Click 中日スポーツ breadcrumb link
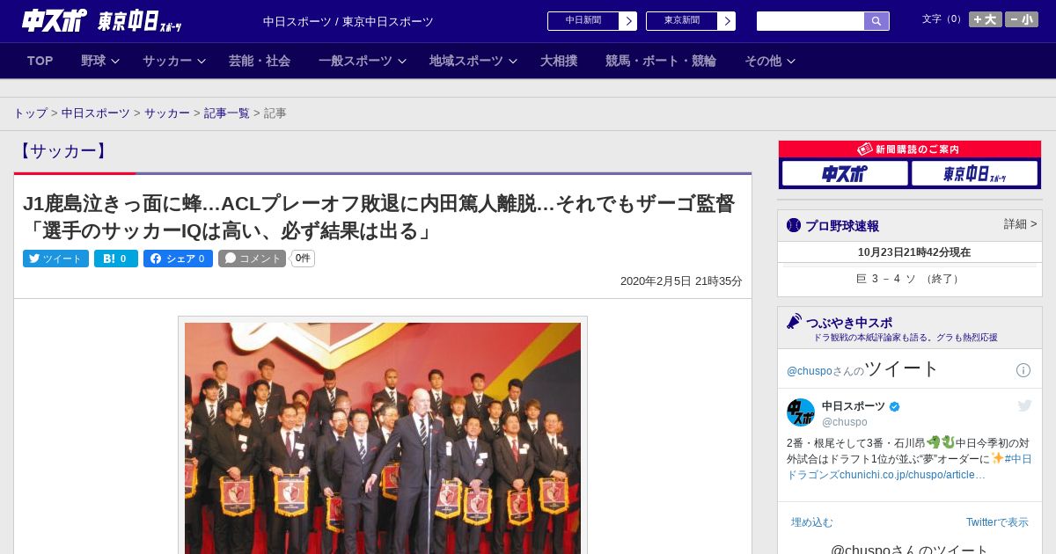Viewport: 1056px width, 554px height. point(96,113)
